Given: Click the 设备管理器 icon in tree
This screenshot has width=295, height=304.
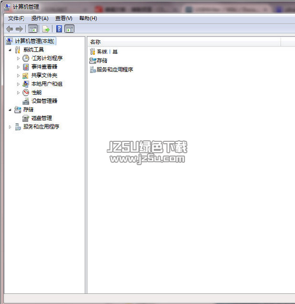Looking at the screenshot, I should (25, 101).
